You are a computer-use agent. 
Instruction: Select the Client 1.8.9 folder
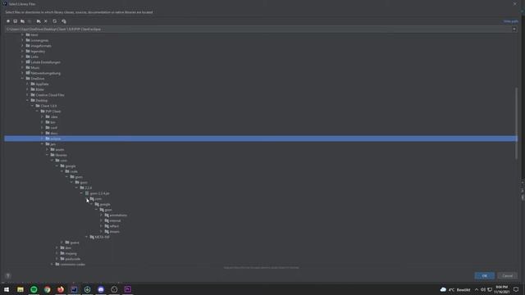(x=48, y=106)
